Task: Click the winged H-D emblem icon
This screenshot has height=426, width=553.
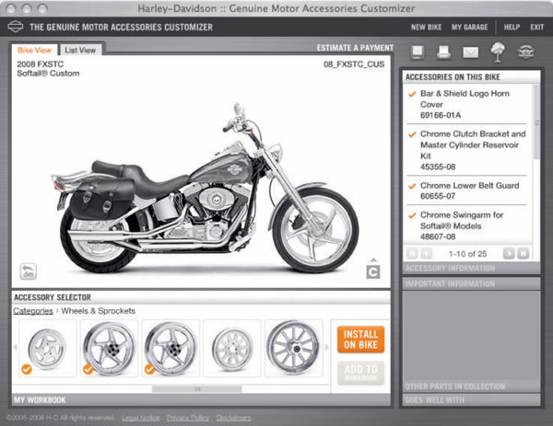Action: coord(525,52)
